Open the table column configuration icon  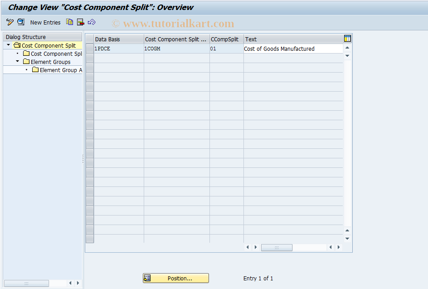347,39
